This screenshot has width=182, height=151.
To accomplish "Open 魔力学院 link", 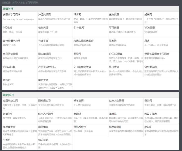I will coord(43,80).
